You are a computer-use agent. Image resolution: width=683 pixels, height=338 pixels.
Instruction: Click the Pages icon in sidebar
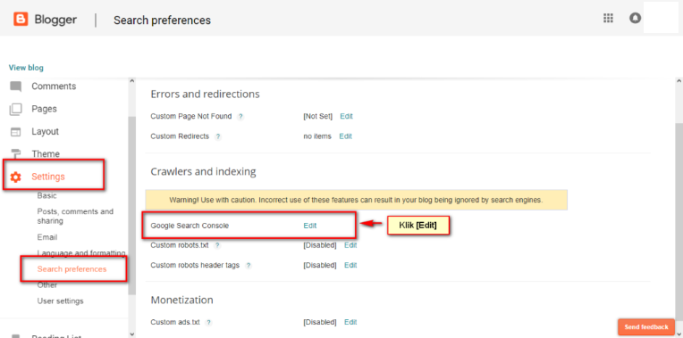[x=16, y=109]
